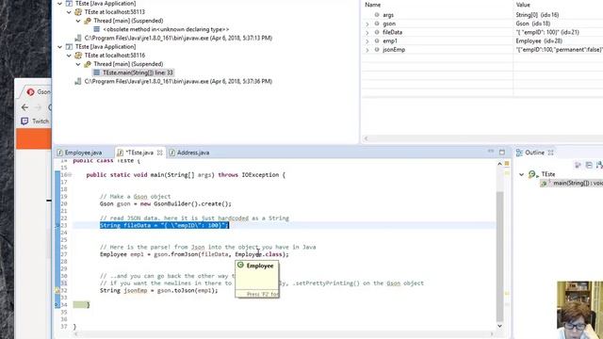Expand the fileData variable row

tap(367, 33)
